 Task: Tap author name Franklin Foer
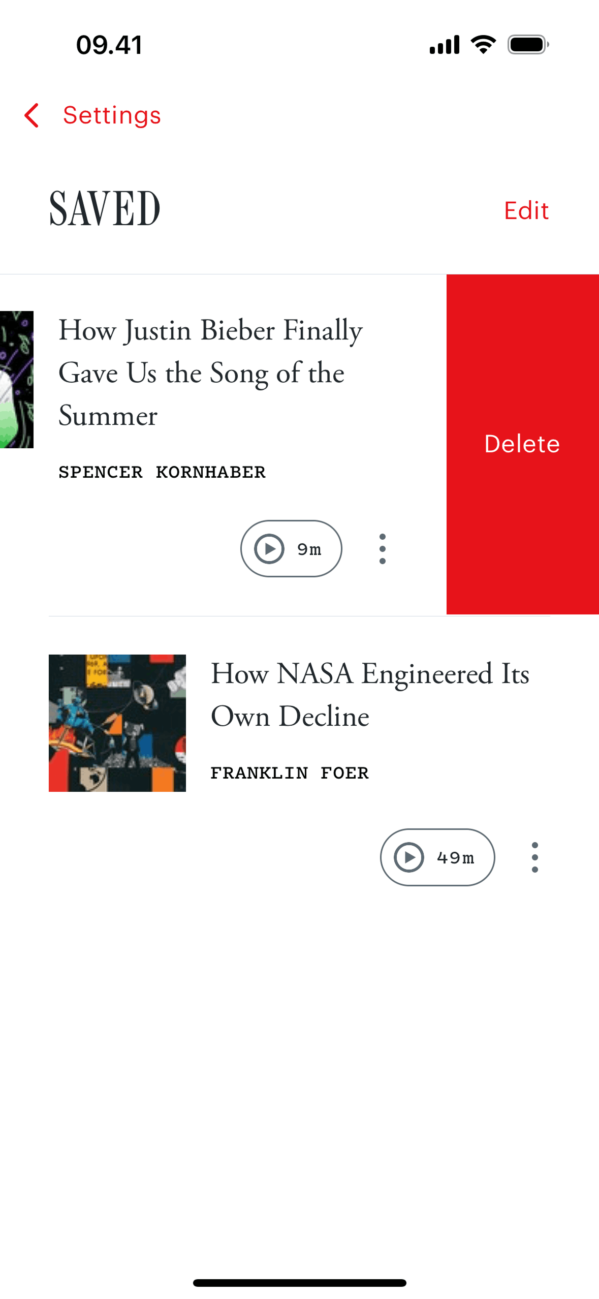pyautogui.click(x=290, y=773)
